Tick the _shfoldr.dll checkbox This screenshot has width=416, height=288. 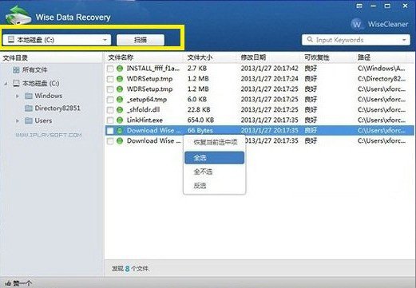110,110
